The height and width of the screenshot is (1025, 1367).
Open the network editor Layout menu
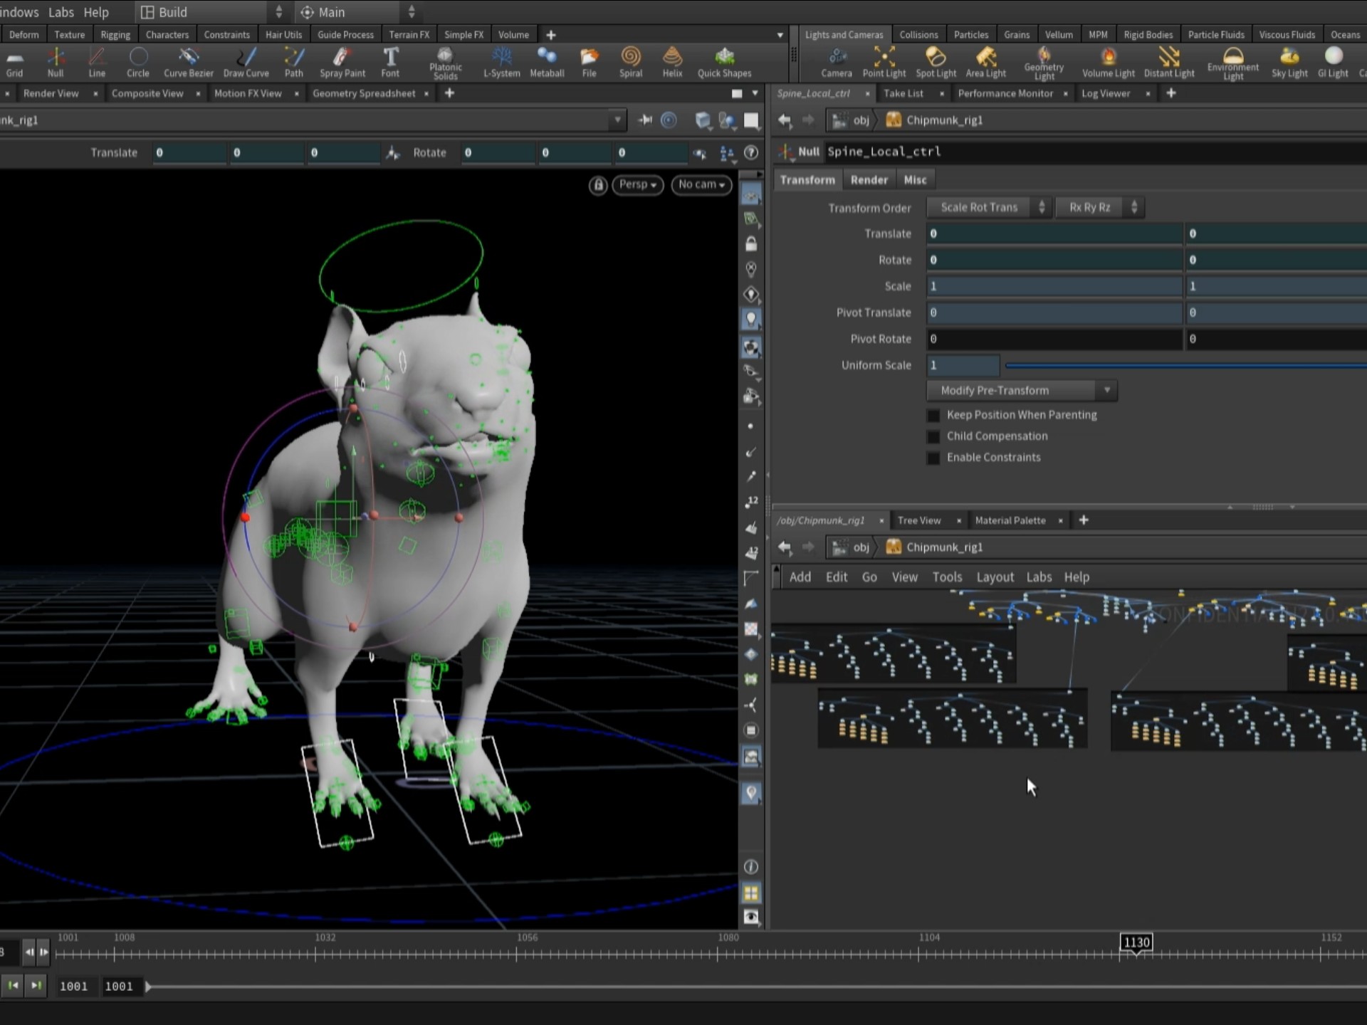pyautogui.click(x=995, y=577)
